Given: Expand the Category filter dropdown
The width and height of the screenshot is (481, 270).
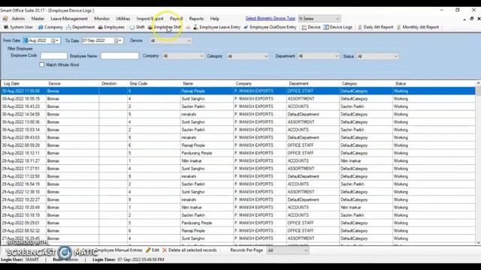Looking at the screenshot, I should pos(266,56).
